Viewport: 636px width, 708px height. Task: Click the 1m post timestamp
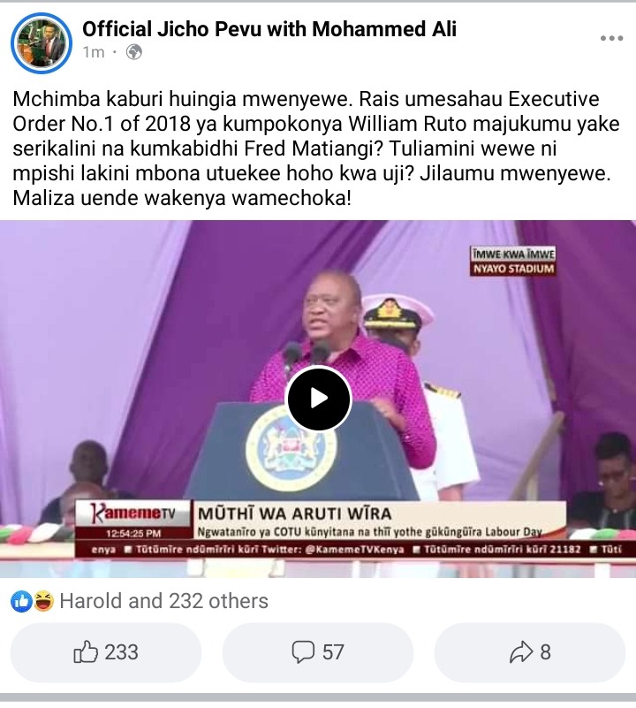pyautogui.click(x=94, y=52)
